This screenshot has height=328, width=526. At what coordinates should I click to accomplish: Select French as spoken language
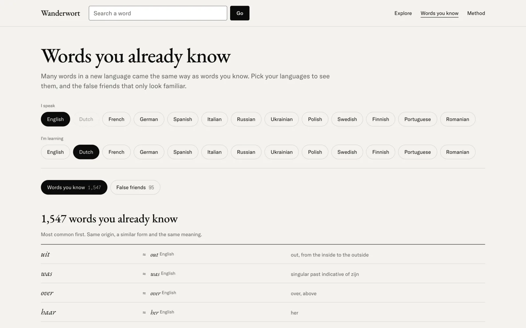coord(116,119)
